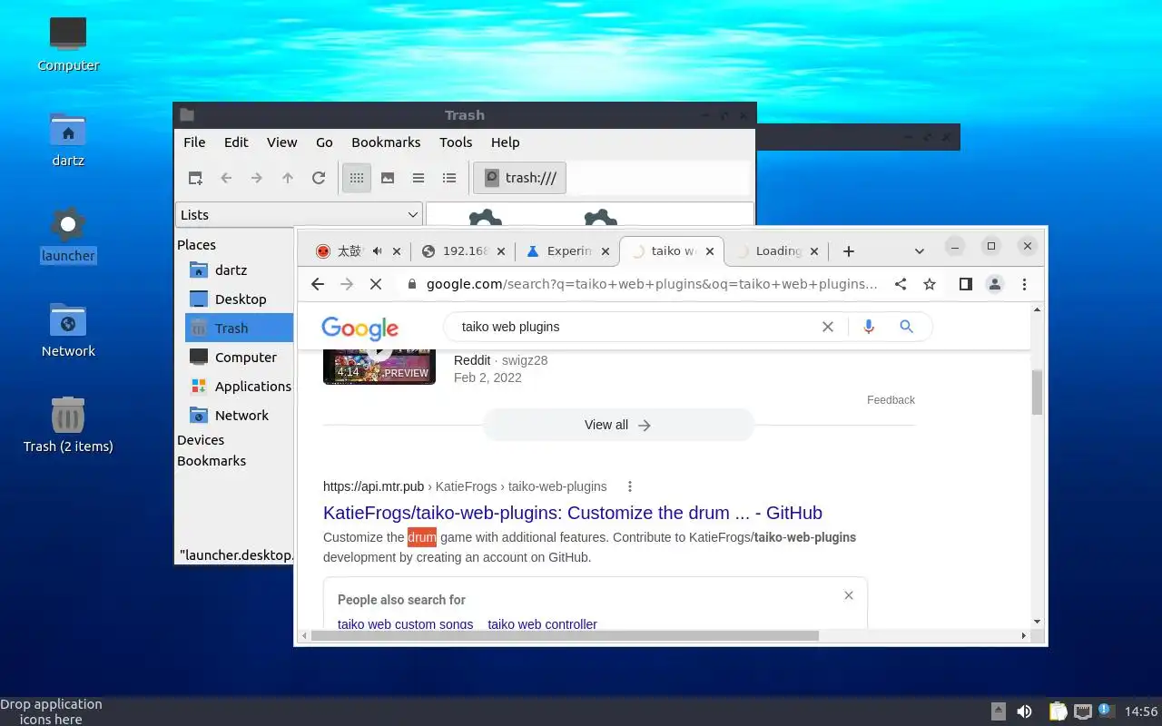Image resolution: width=1162 pixels, height=726 pixels.
Task: Switch to the Loading browser tab
Action: tap(778, 251)
